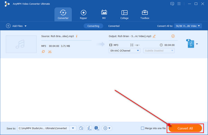Expand the Add Files dropdown arrow
Image resolution: width=208 pixels, height=135 pixels.
tap(25, 26)
